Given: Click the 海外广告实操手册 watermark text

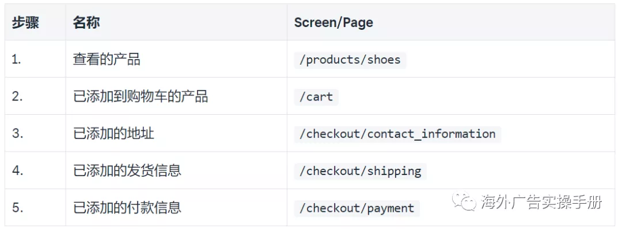Looking at the screenshot, I should (541, 202).
